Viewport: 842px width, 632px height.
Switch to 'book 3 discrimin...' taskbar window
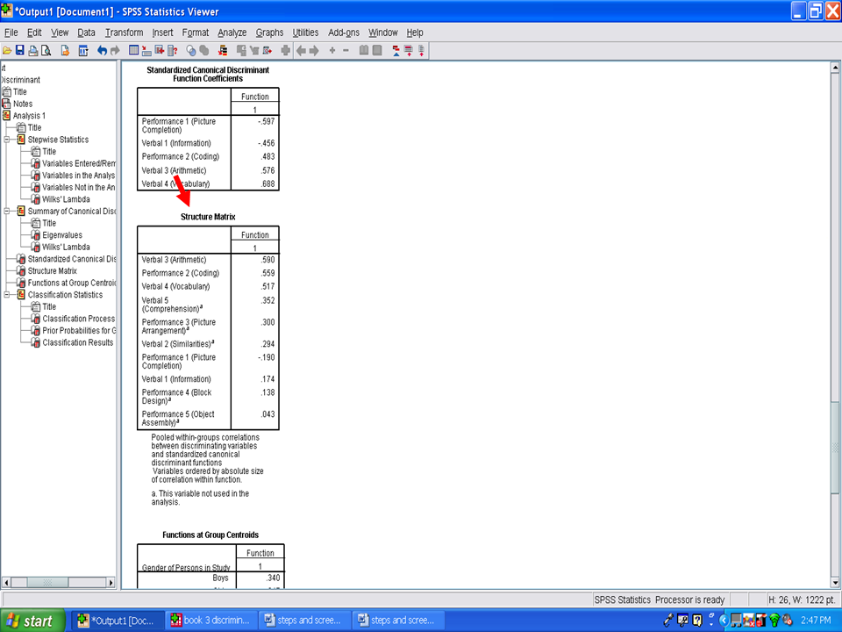pos(210,621)
